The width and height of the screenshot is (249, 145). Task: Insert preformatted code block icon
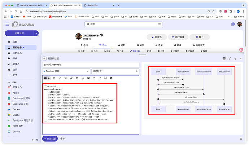[83, 78]
